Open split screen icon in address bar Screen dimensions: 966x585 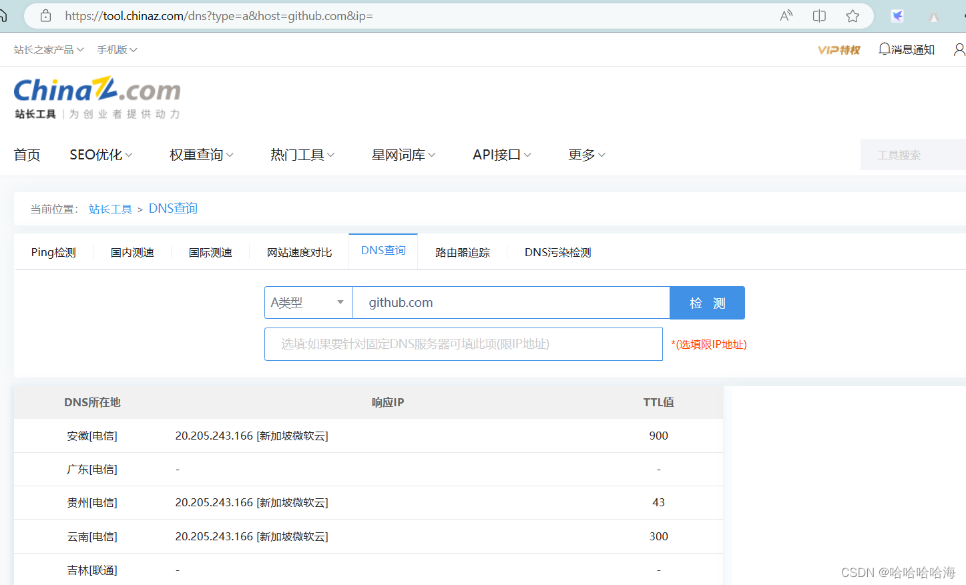point(819,16)
